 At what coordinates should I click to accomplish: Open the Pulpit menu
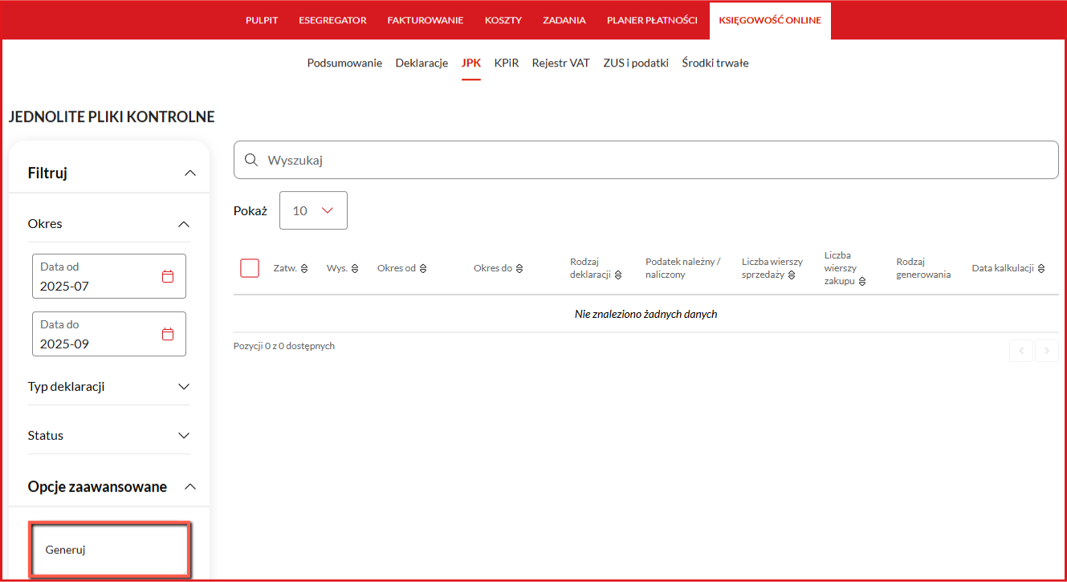tap(262, 20)
